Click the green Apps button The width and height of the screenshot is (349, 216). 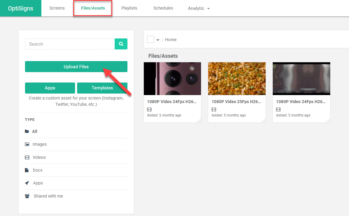(50, 88)
